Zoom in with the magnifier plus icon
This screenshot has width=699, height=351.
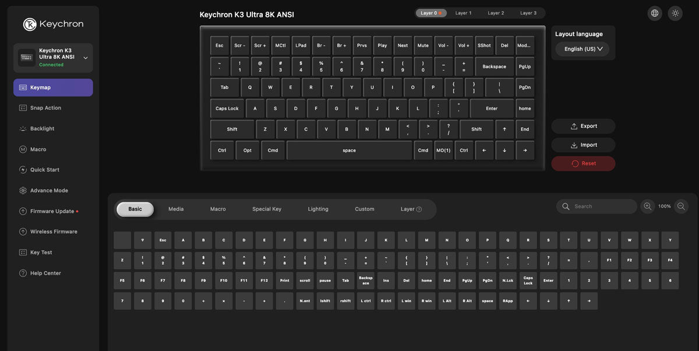click(647, 206)
